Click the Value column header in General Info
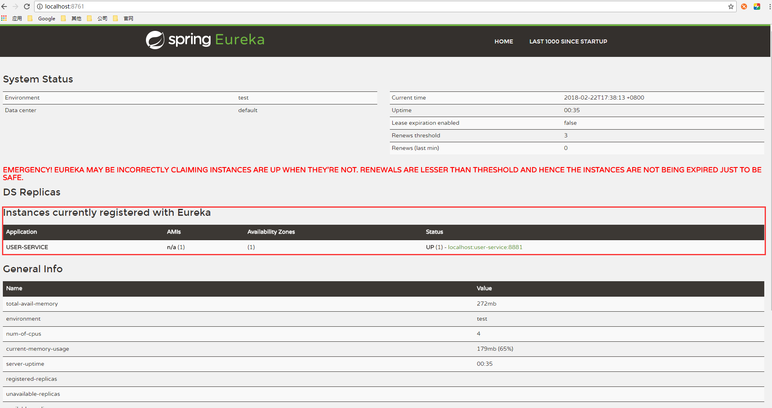This screenshot has width=772, height=408. pos(484,288)
